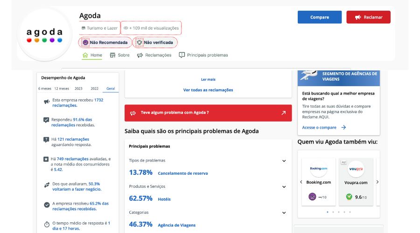Select the third carousel pagination dot
This screenshot has height=233, width=420.
339,212
